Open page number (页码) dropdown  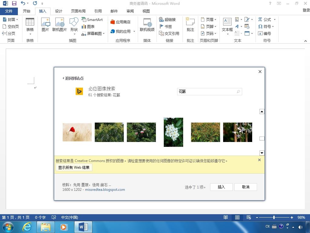pyautogui.click(x=208, y=33)
